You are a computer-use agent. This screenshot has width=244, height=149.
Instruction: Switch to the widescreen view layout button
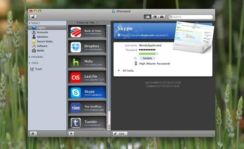162,17
